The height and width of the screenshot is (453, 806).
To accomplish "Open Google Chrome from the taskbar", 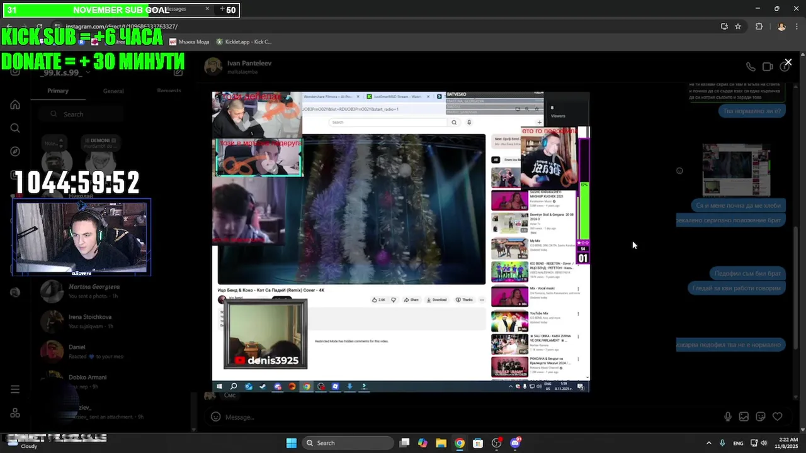I will [x=460, y=443].
